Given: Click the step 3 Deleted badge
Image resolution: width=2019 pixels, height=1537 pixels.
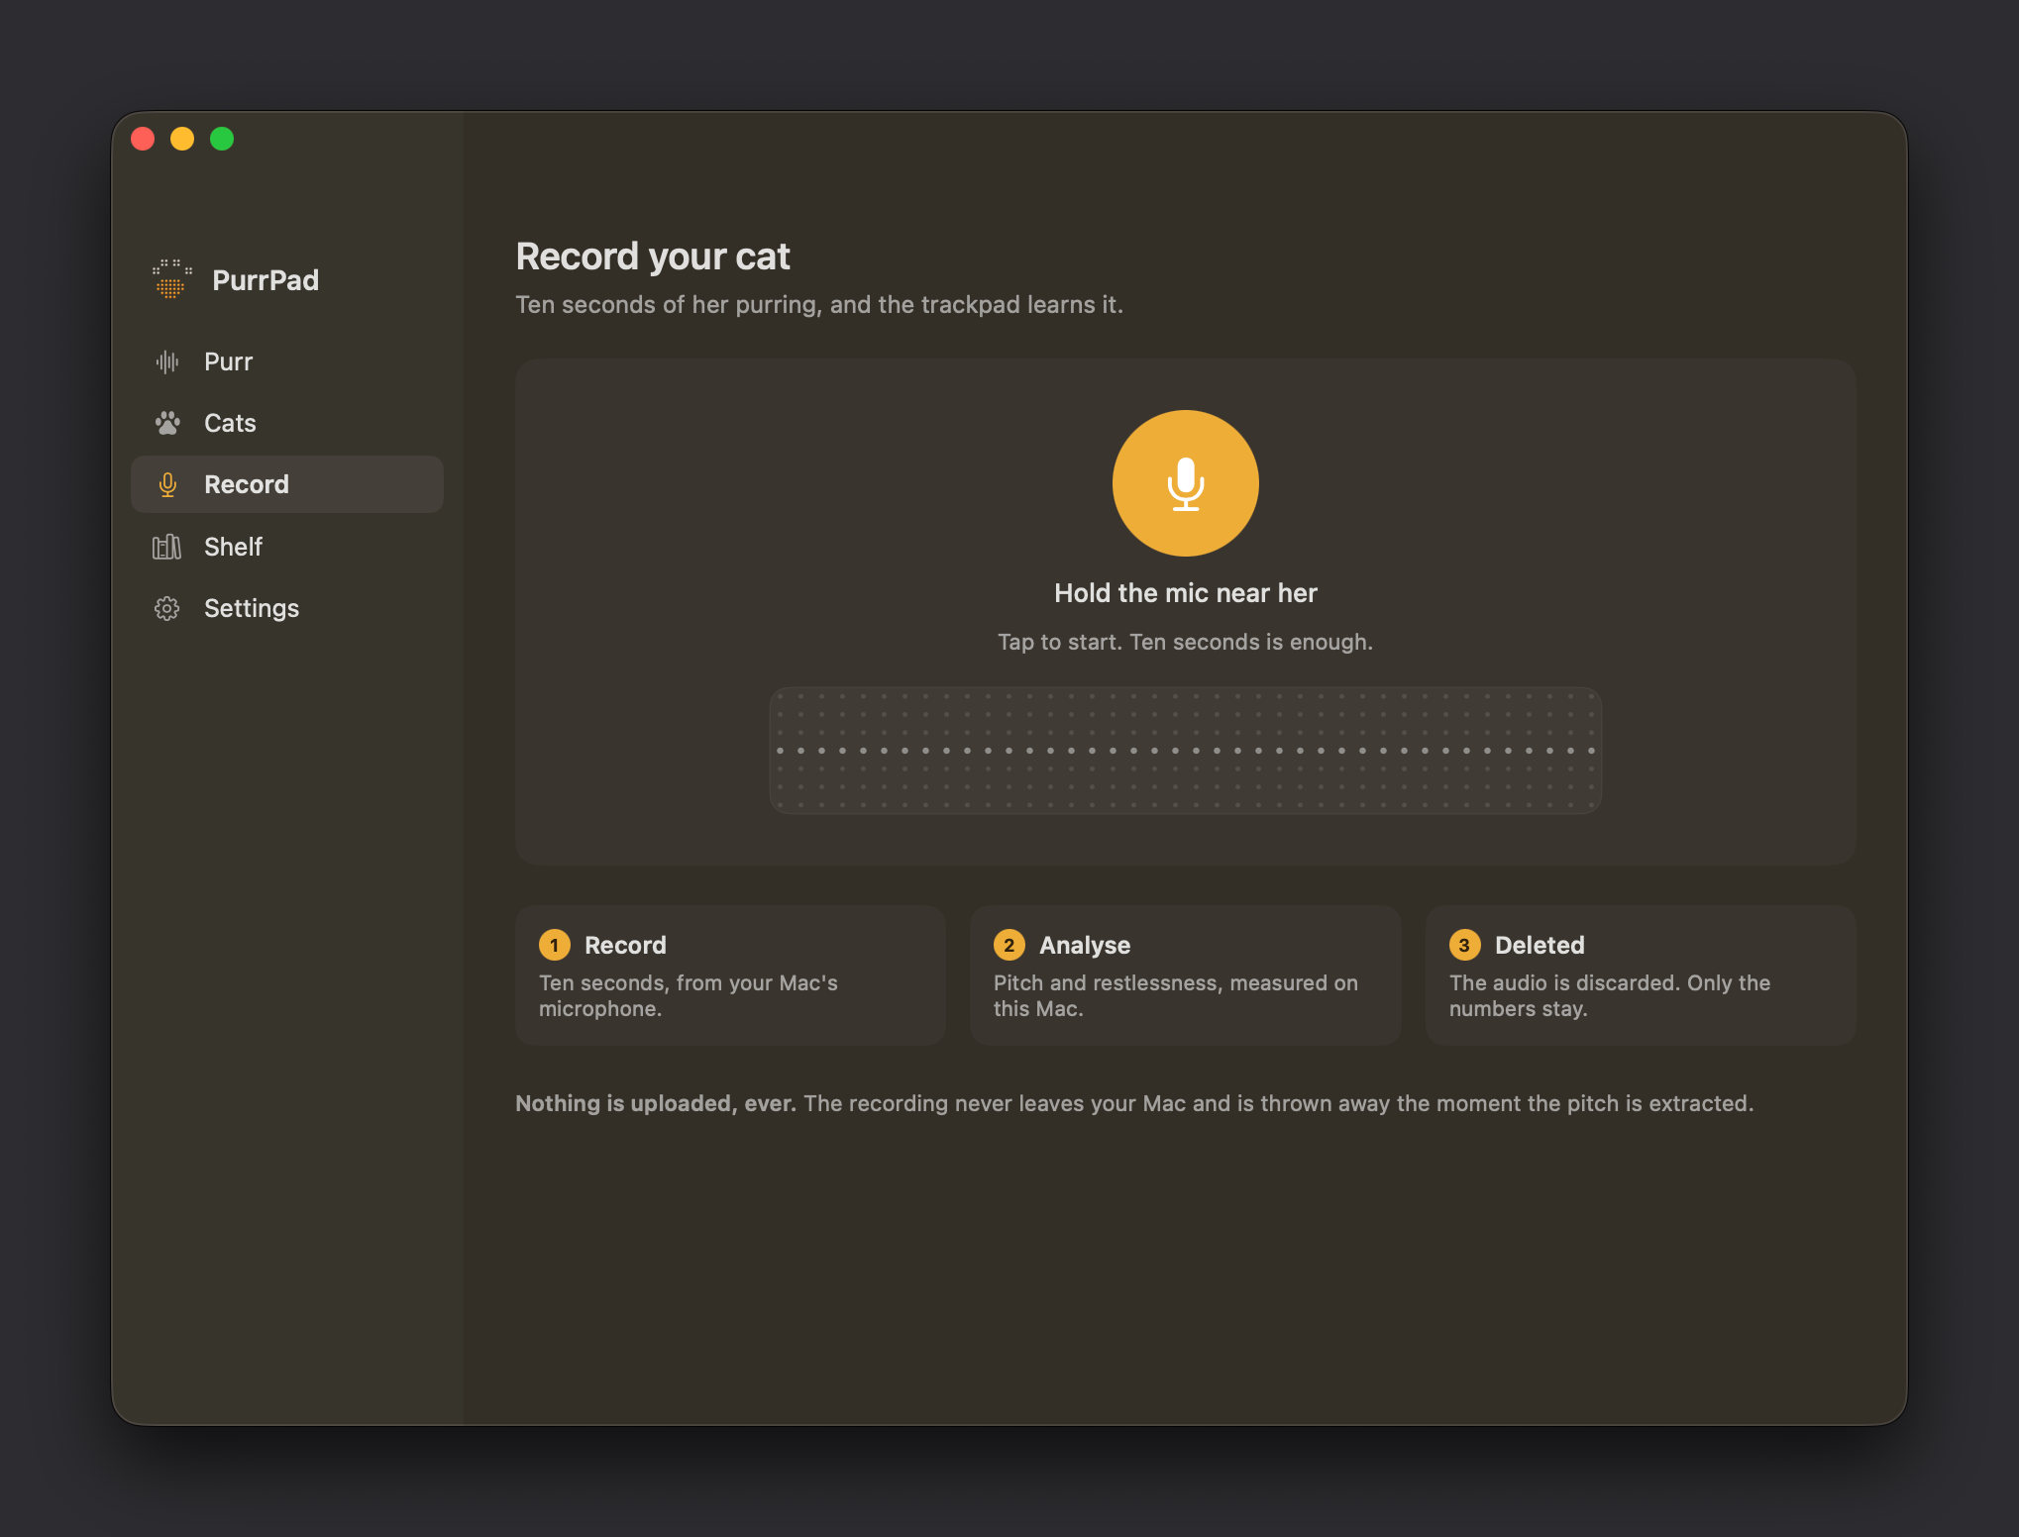Looking at the screenshot, I should [x=1464, y=945].
